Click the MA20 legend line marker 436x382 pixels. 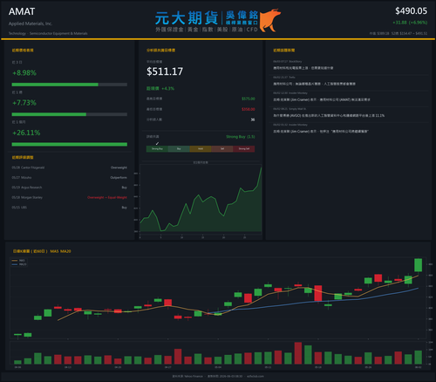coord(14,264)
